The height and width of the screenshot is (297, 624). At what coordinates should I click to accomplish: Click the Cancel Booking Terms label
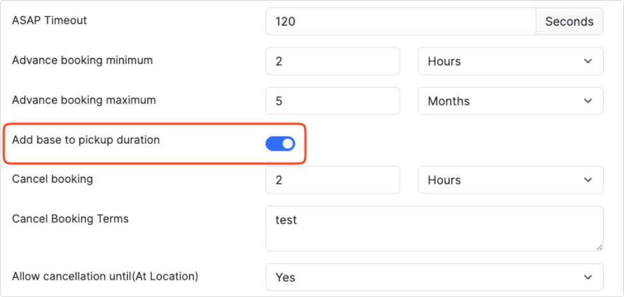click(70, 219)
